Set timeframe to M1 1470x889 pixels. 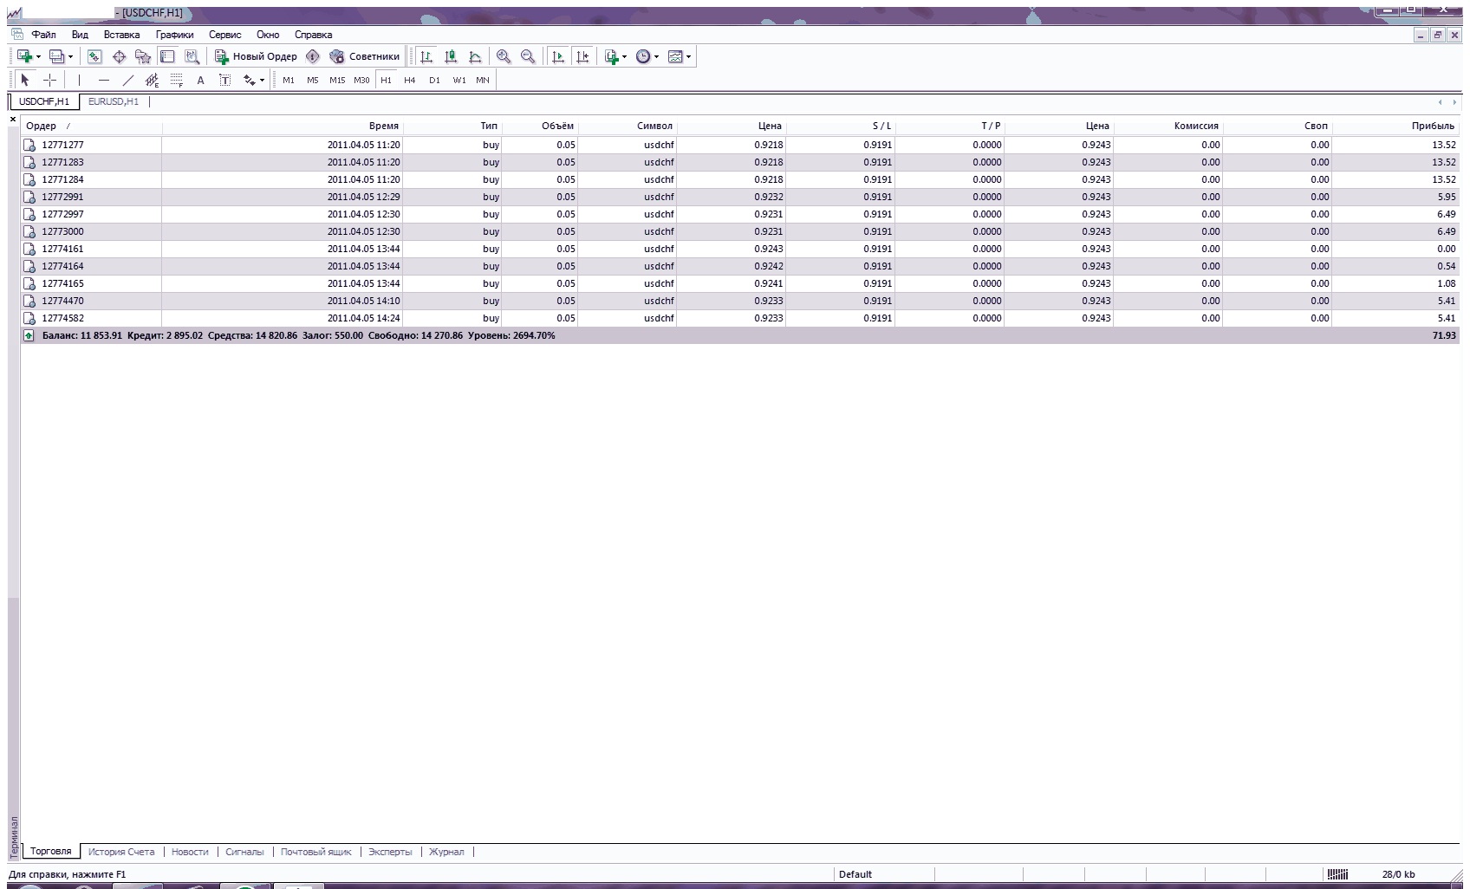coord(289,80)
